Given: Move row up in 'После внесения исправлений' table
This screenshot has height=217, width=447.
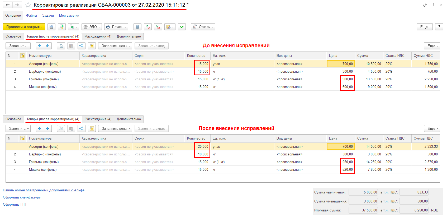Looking at the screenshot, I should coord(40,128).
